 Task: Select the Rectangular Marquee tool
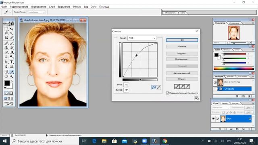pos(6,29)
